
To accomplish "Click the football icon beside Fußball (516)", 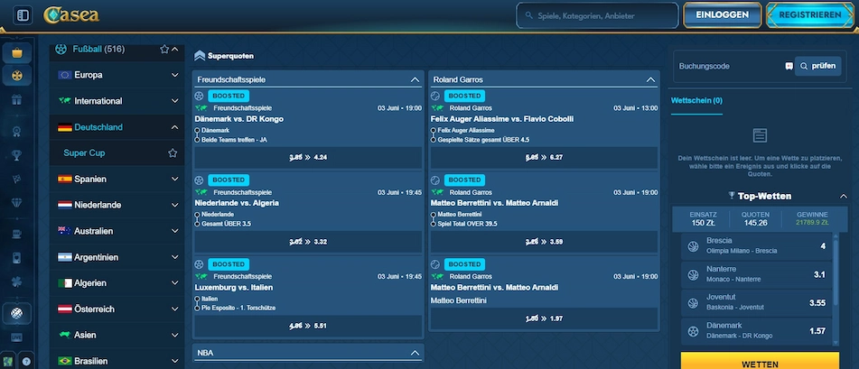I will pos(61,50).
